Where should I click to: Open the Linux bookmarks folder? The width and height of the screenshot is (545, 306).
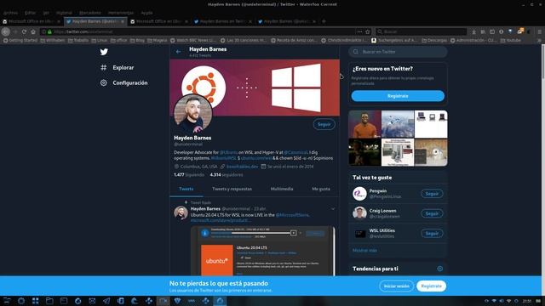[99, 40]
